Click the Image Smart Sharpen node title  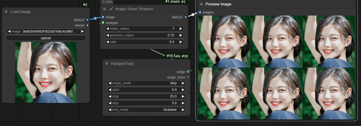point(134,9)
